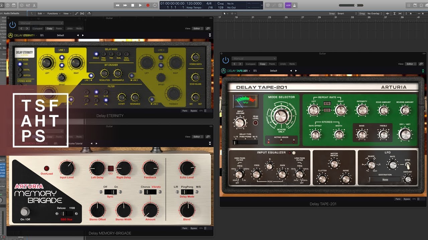Go to previous preset arrow in Delay Eternity
The width and height of the screenshot is (428, 240).
(x=78, y=35)
